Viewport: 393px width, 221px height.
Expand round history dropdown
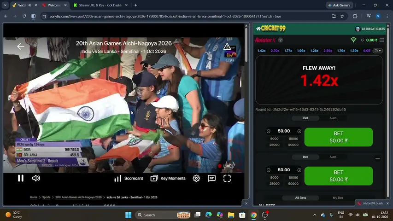point(378,51)
